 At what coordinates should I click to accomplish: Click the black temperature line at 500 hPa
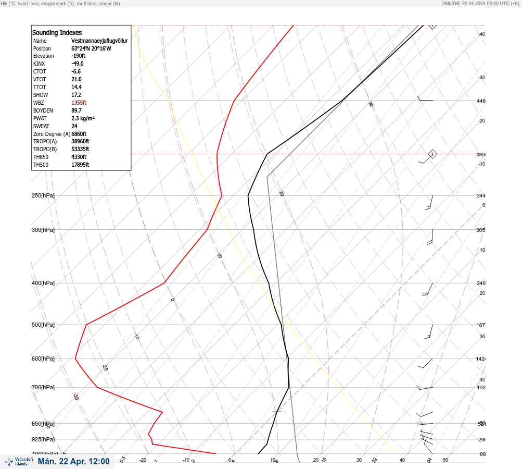(x=282, y=325)
